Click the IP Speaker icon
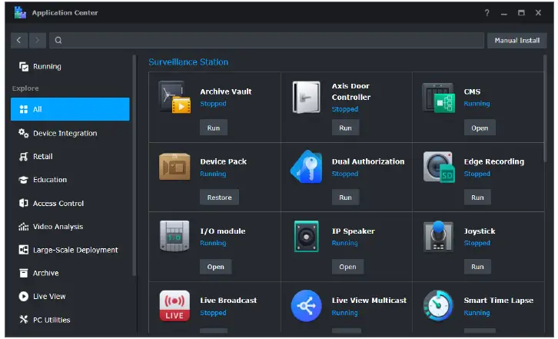The height and width of the screenshot is (339, 558). click(307, 236)
